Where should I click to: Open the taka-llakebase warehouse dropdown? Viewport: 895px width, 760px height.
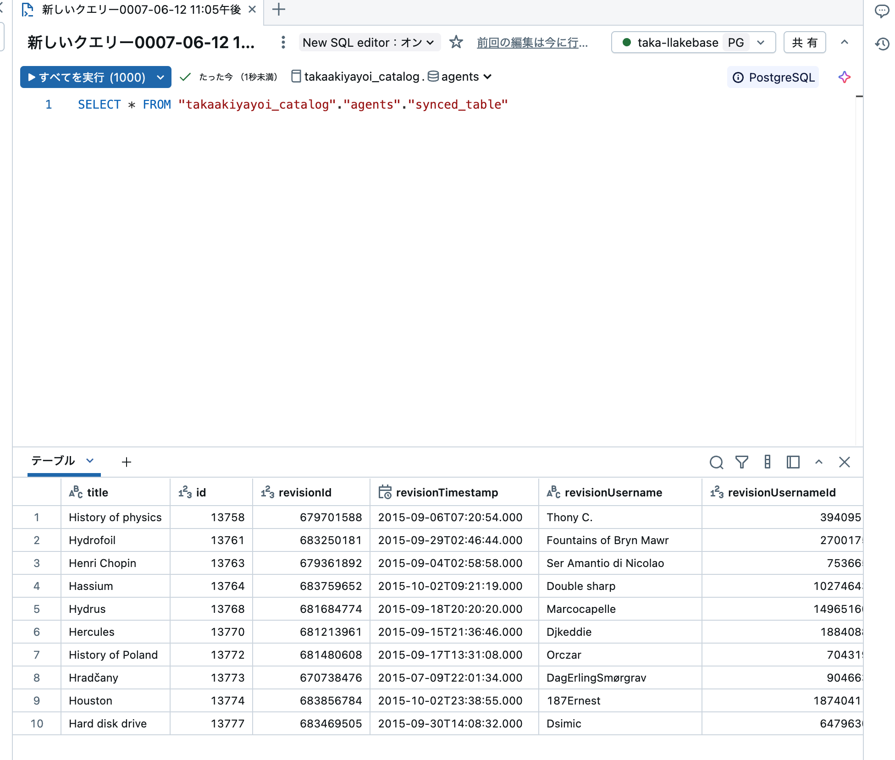pos(761,42)
